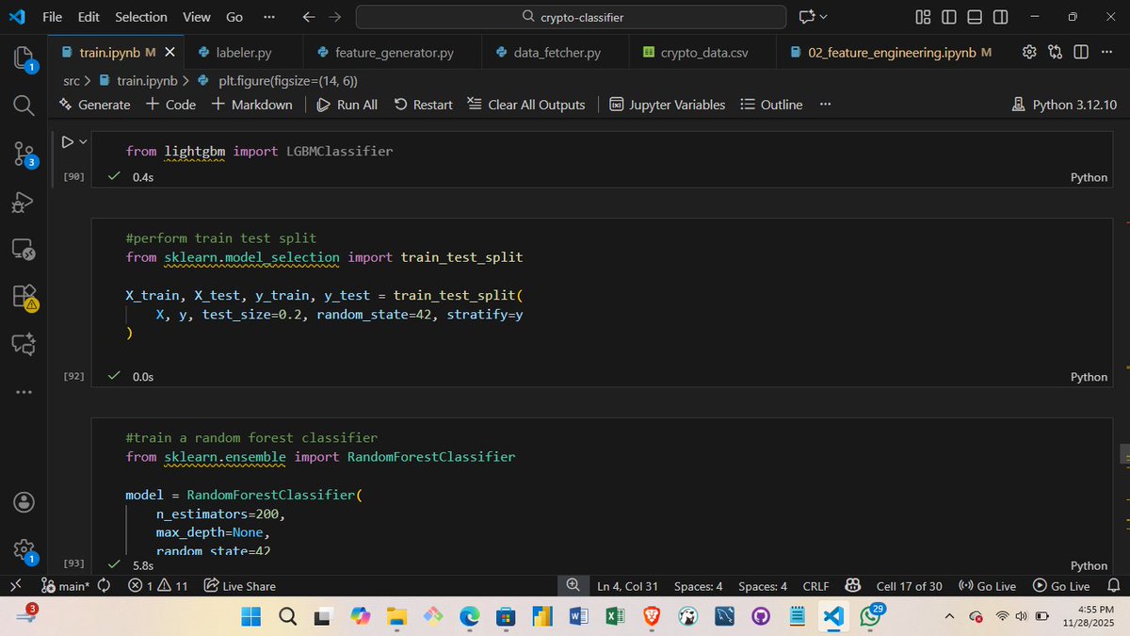Toggle the primary side bar

(x=948, y=17)
